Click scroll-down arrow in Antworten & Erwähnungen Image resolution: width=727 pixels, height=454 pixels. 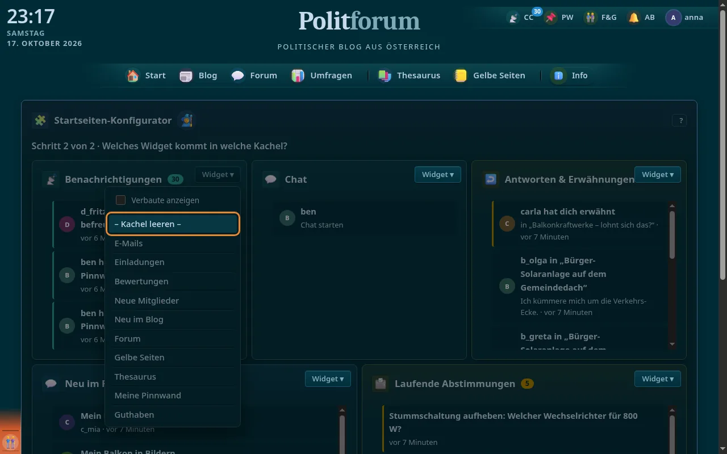(672, 344)
